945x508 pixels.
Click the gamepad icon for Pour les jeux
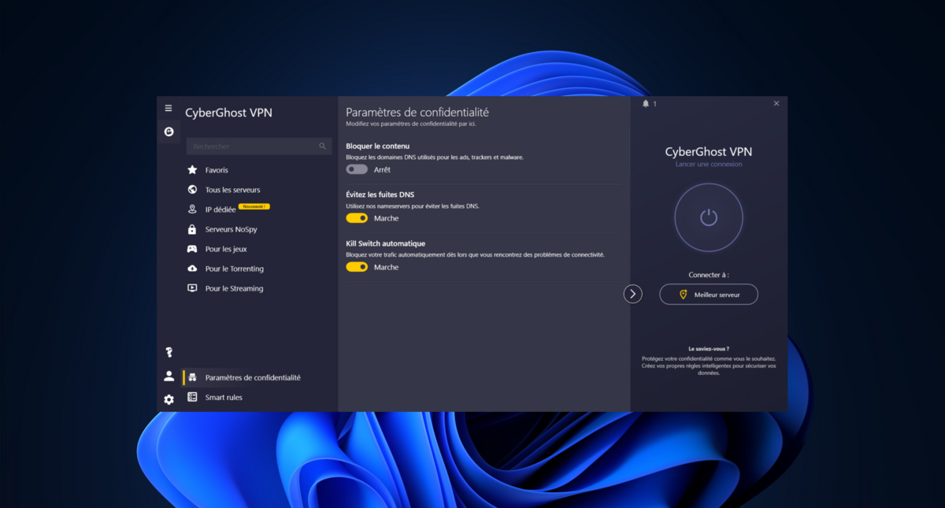tap(192, 249)
